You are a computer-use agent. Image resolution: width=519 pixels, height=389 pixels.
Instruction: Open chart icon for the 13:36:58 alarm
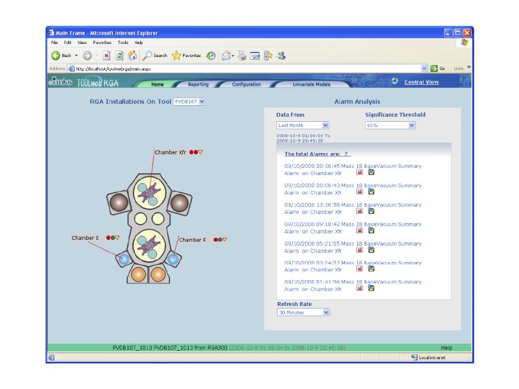click(359, 211)
